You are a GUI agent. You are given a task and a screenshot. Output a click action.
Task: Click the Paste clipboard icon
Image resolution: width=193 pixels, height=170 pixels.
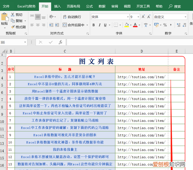(5, 17)
